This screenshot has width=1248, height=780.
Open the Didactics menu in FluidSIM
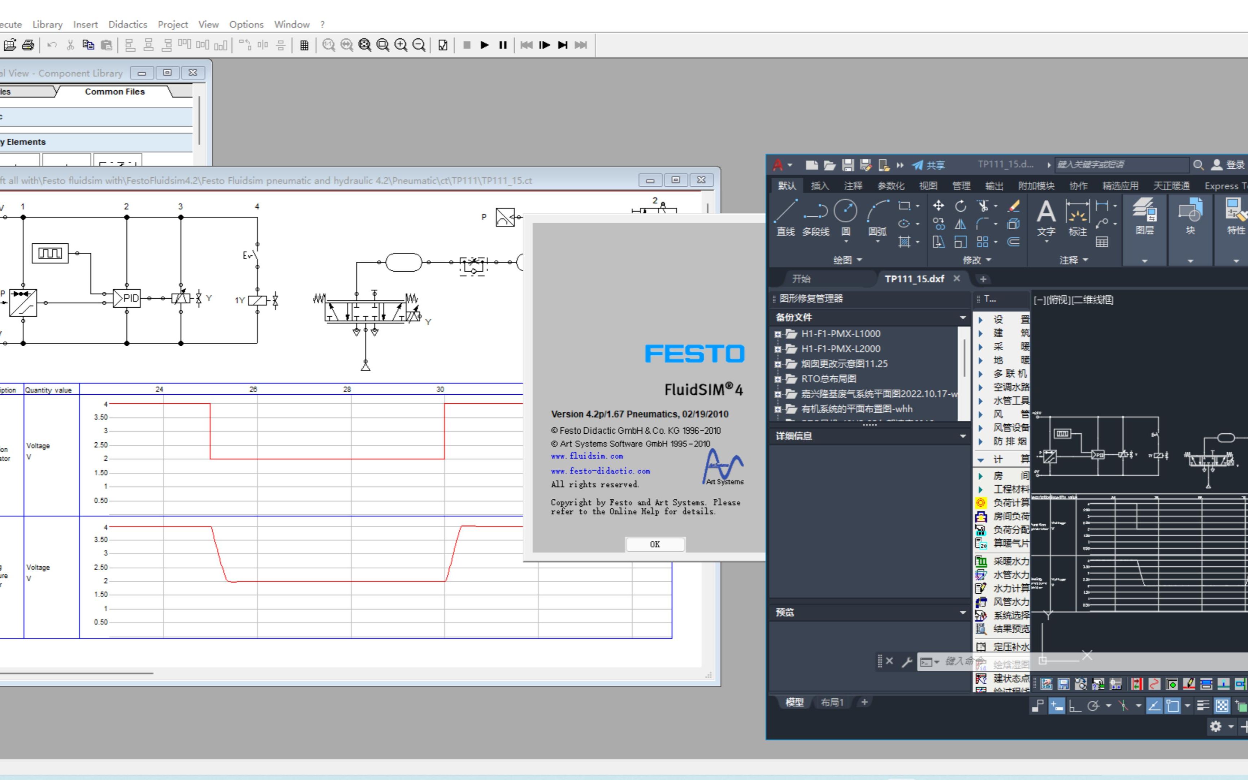coord(127,24)
